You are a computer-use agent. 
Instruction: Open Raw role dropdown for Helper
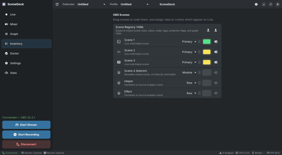coord(191,83)
